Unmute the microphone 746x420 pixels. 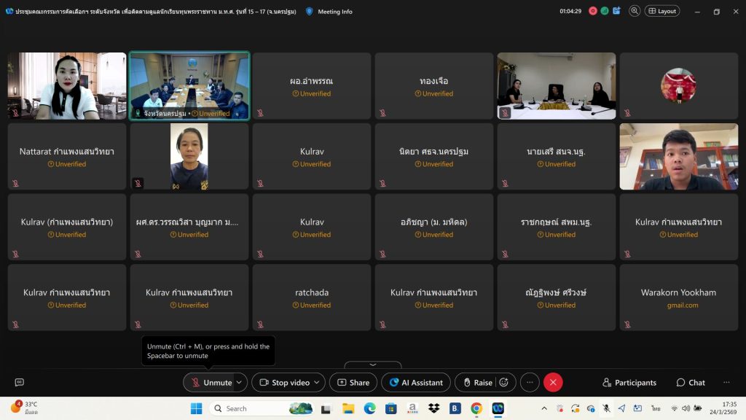click(210, 383)
